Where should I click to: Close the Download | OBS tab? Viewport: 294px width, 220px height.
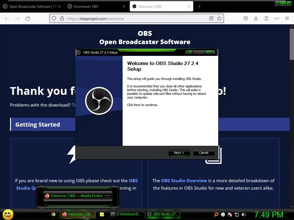(x=124, y=6)
